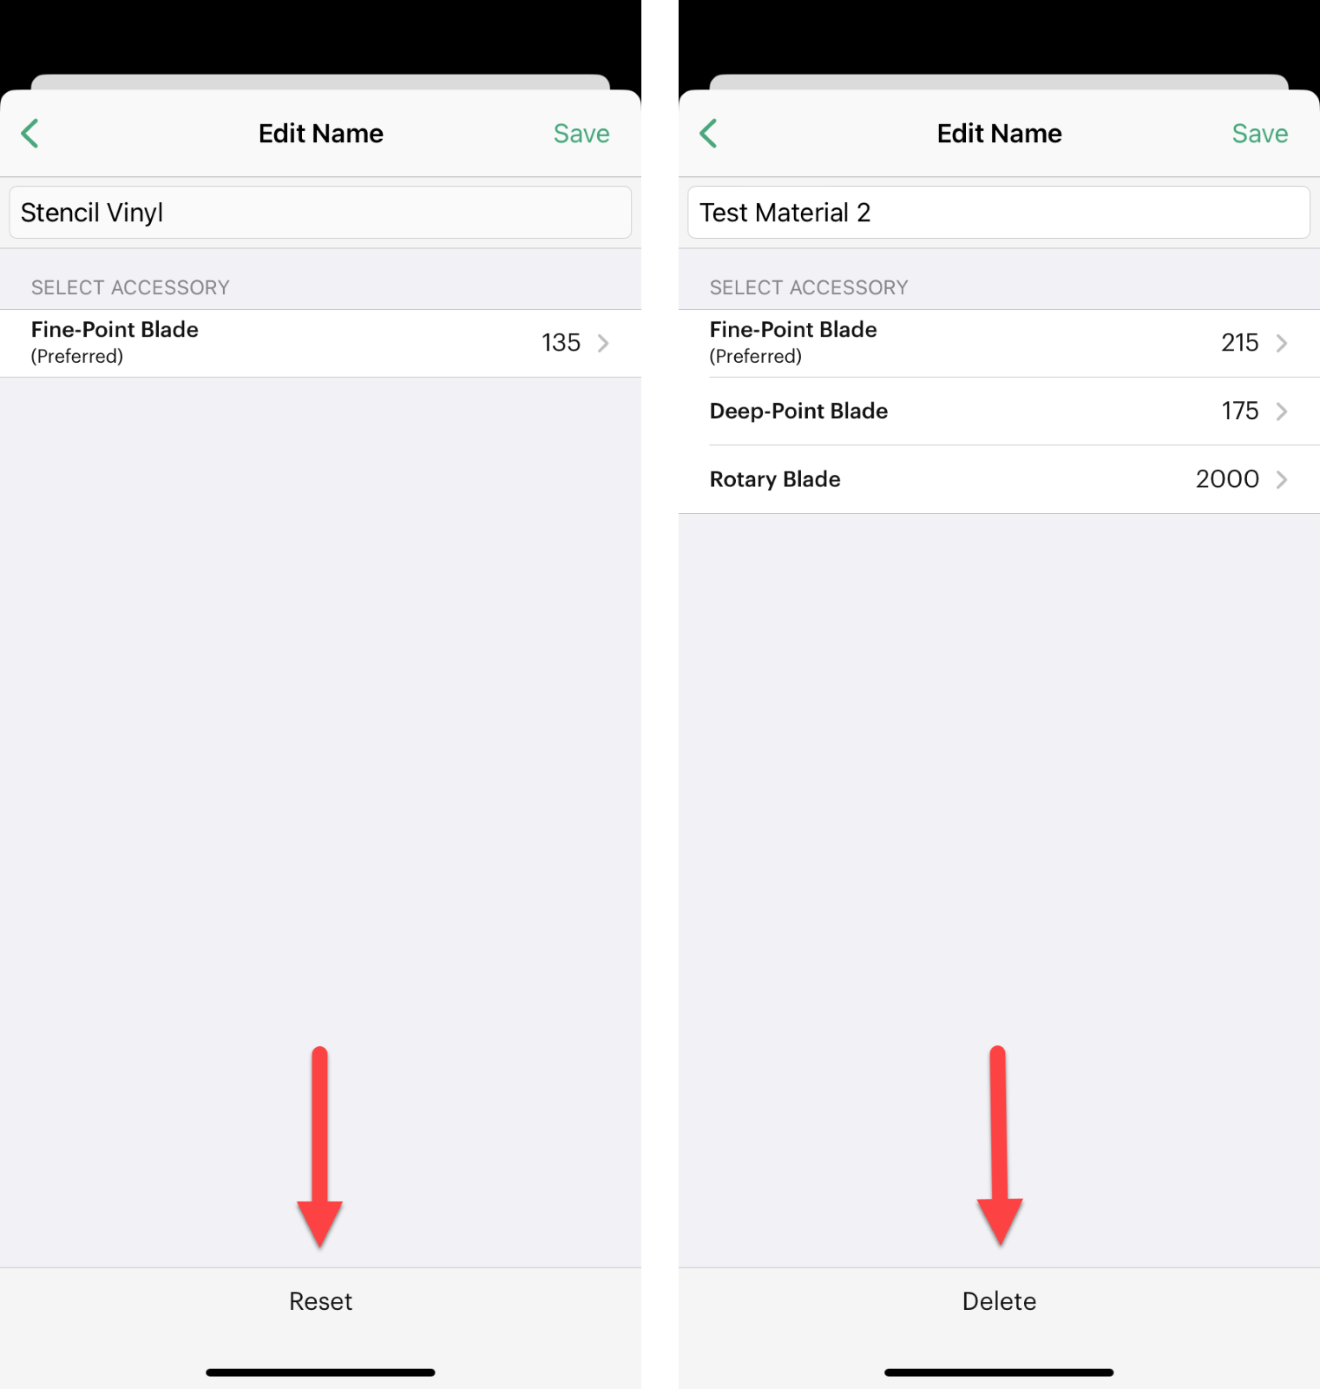
Task: Expand the Rotary Blade accessory row
Action: (x=999, y=479)
